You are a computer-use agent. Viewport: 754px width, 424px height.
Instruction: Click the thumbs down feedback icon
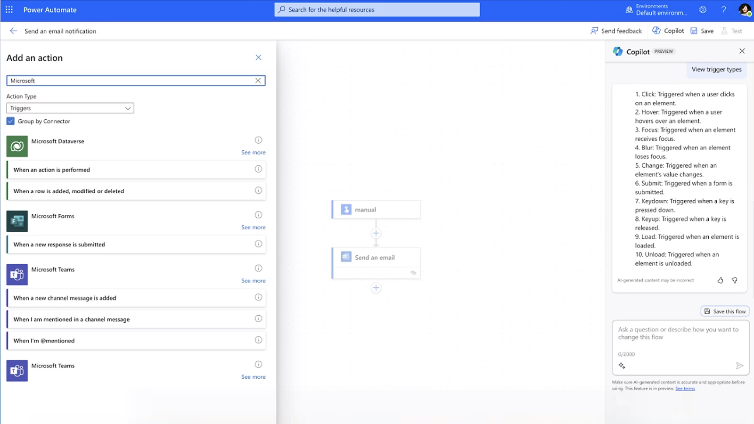pos(734,280)
